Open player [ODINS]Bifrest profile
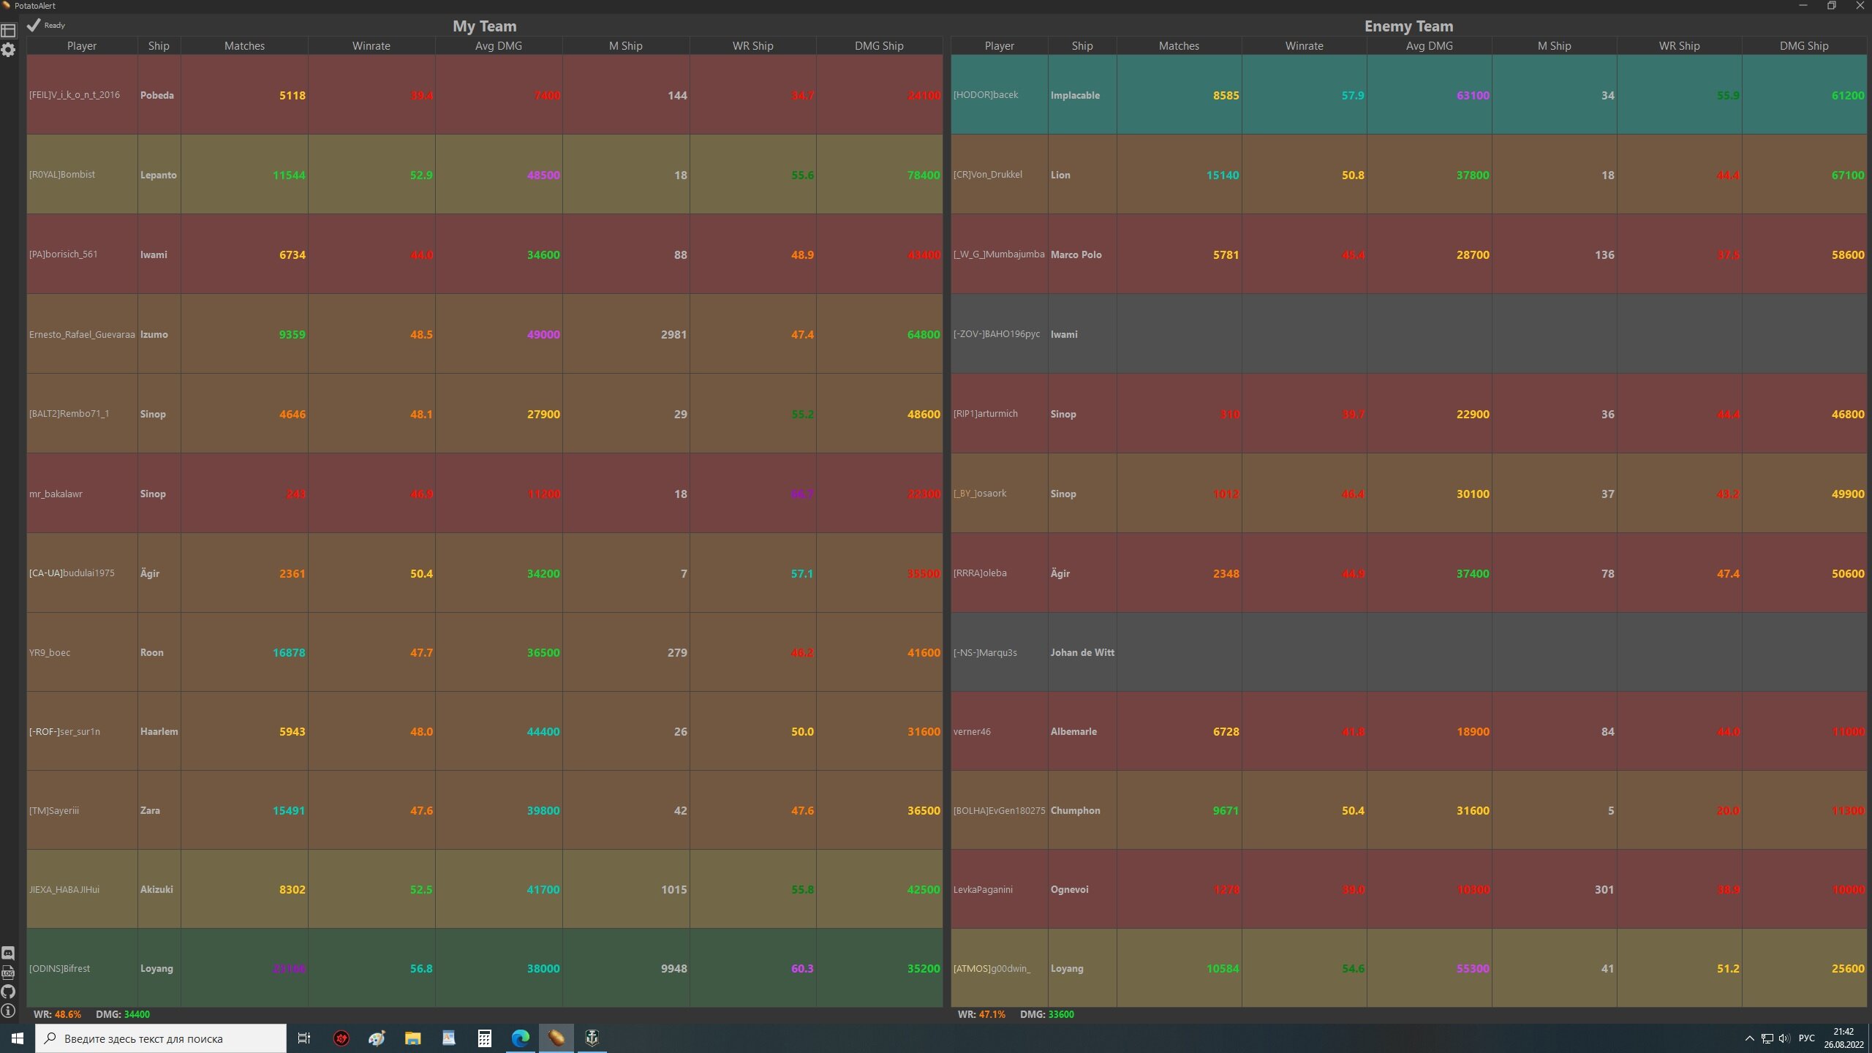Viewport: 1872px width, 1053px height. (x=60, y=968)
